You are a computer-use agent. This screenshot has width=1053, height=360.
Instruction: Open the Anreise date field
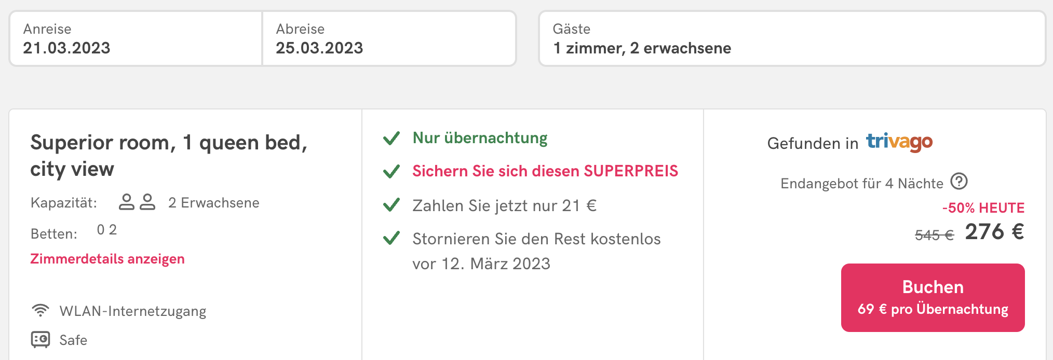(x=136, y=38)
